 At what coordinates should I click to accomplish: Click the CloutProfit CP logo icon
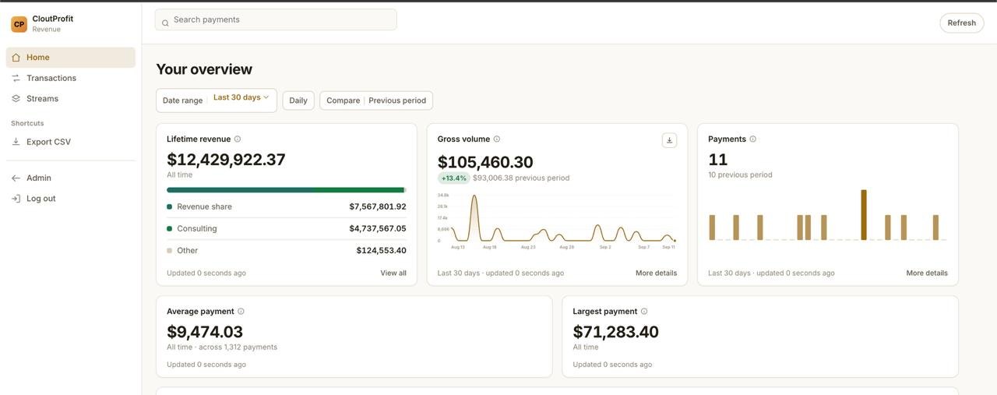tap(19, 24)
